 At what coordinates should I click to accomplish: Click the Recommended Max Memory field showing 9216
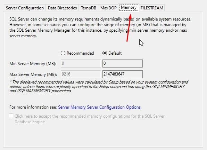point(81,74)
